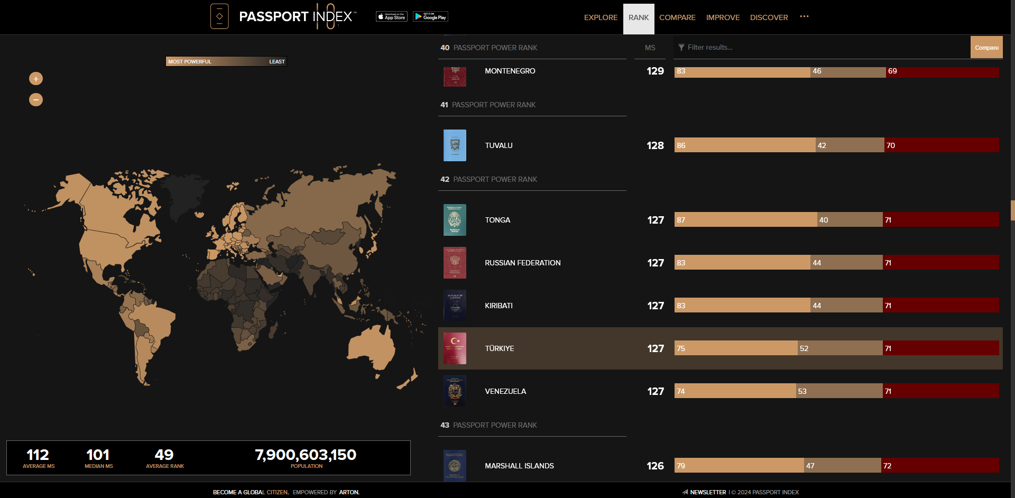Open the Compare navigation tab
Image resolution: width=1015 pixels, height=498 pixels.
[677, 17]
